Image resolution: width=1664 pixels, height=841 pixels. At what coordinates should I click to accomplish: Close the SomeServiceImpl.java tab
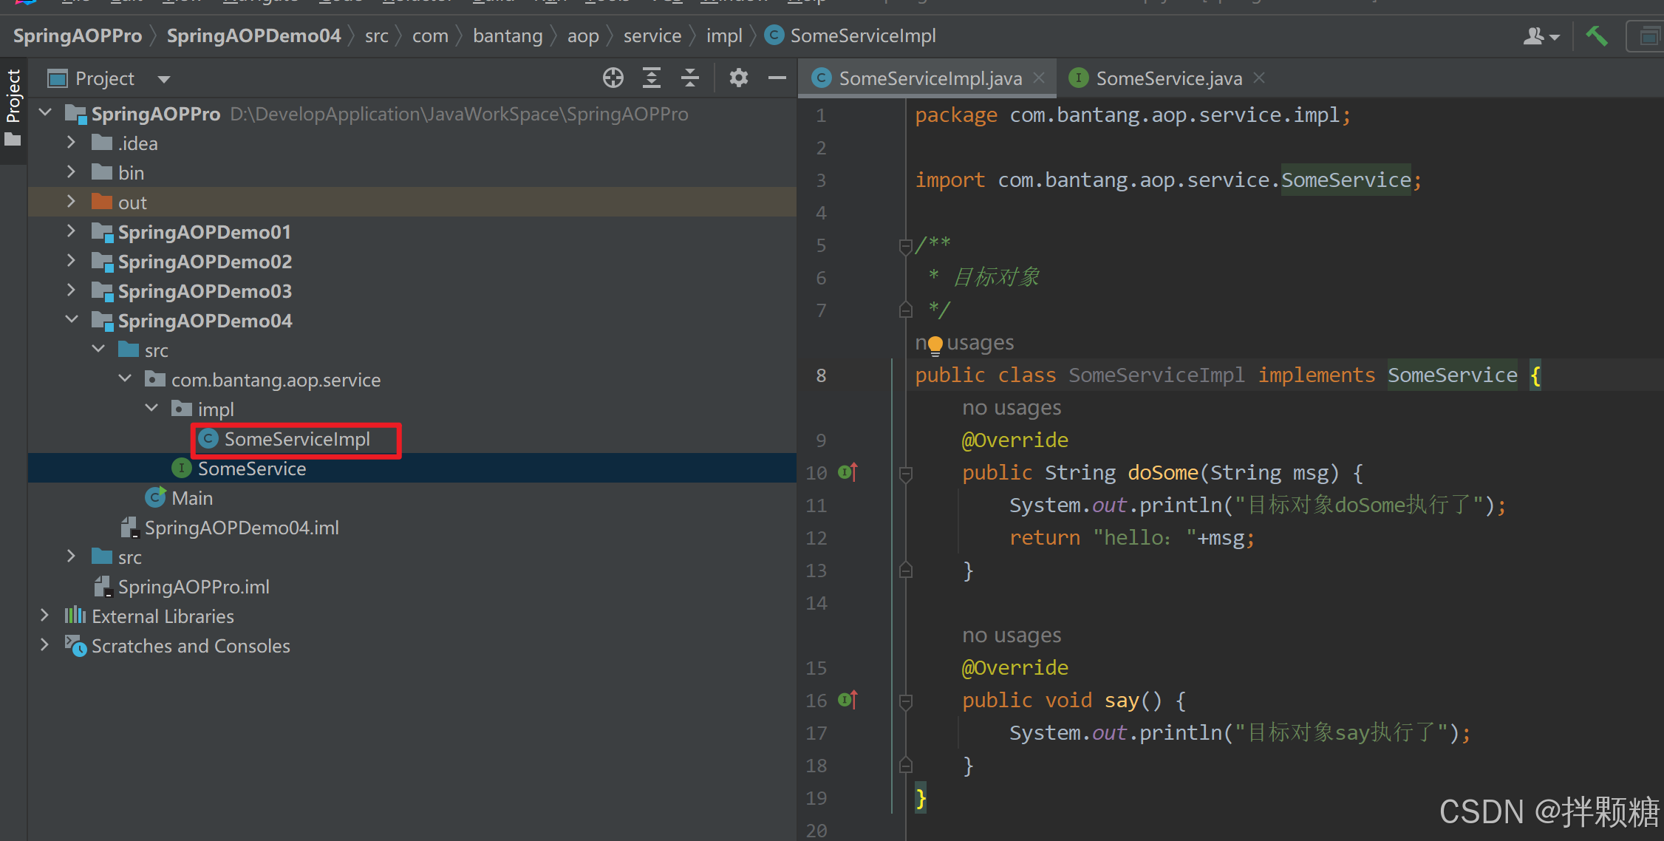coord(1039,78)
